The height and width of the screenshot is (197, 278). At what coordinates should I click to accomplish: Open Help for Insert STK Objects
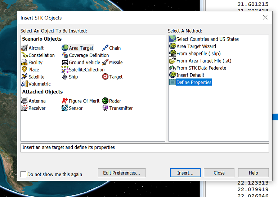click(253, 173)
